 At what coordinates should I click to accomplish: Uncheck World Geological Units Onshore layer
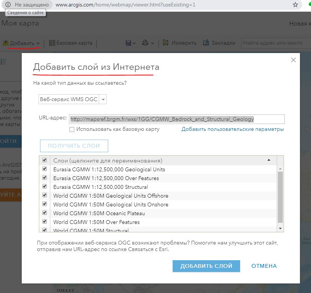click(x=45, y=204)
